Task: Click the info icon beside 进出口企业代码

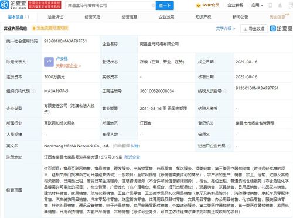Action: 229,146
